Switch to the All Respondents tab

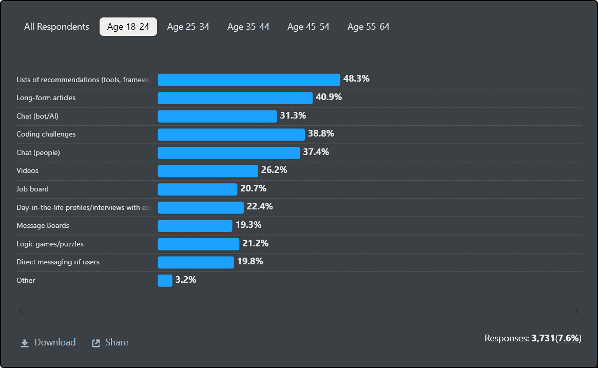56,27
